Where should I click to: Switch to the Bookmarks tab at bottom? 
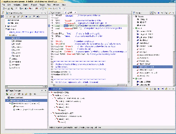[68, 127]
